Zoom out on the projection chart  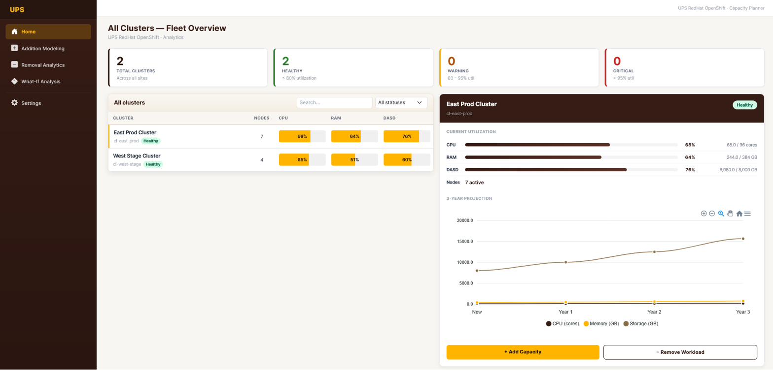[x=712, y=214]
